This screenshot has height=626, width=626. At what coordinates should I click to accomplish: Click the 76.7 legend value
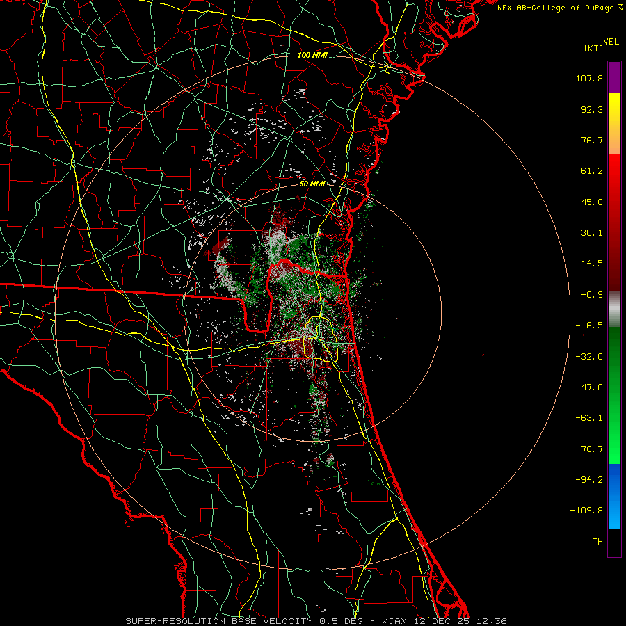[x=592, y=140]
